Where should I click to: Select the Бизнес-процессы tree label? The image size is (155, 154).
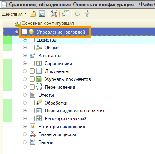pyautogui.click(x=57, y=134)
